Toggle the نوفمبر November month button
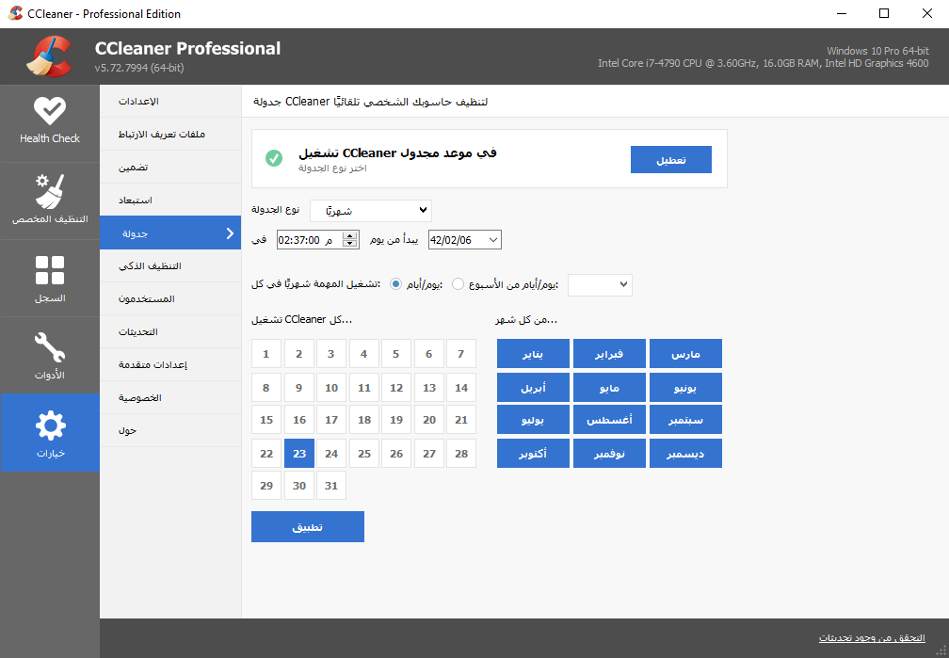949x658 pixels. (609, 454)
